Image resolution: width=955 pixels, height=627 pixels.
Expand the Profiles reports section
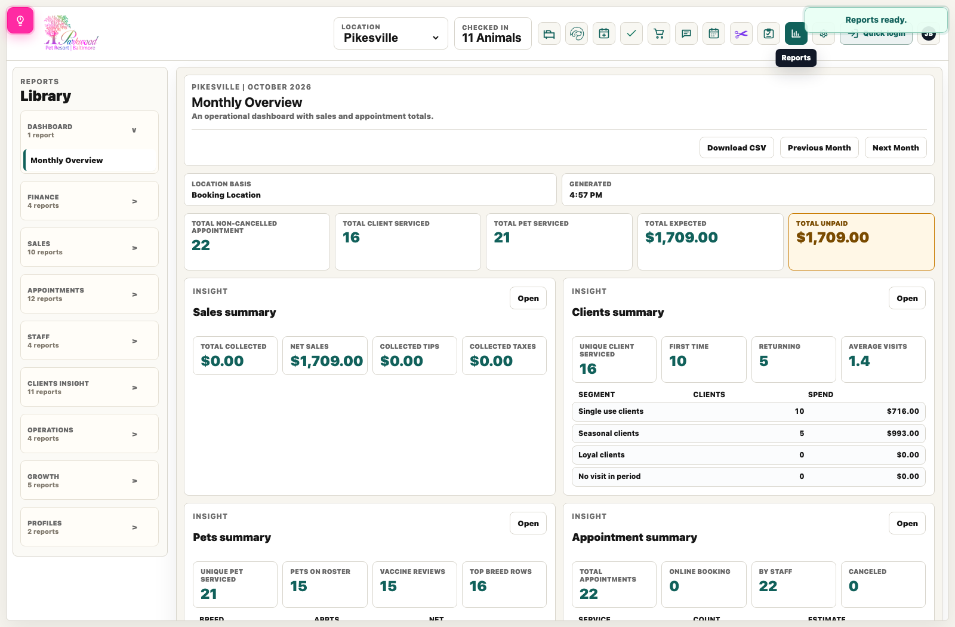click(x=90, y=527)
